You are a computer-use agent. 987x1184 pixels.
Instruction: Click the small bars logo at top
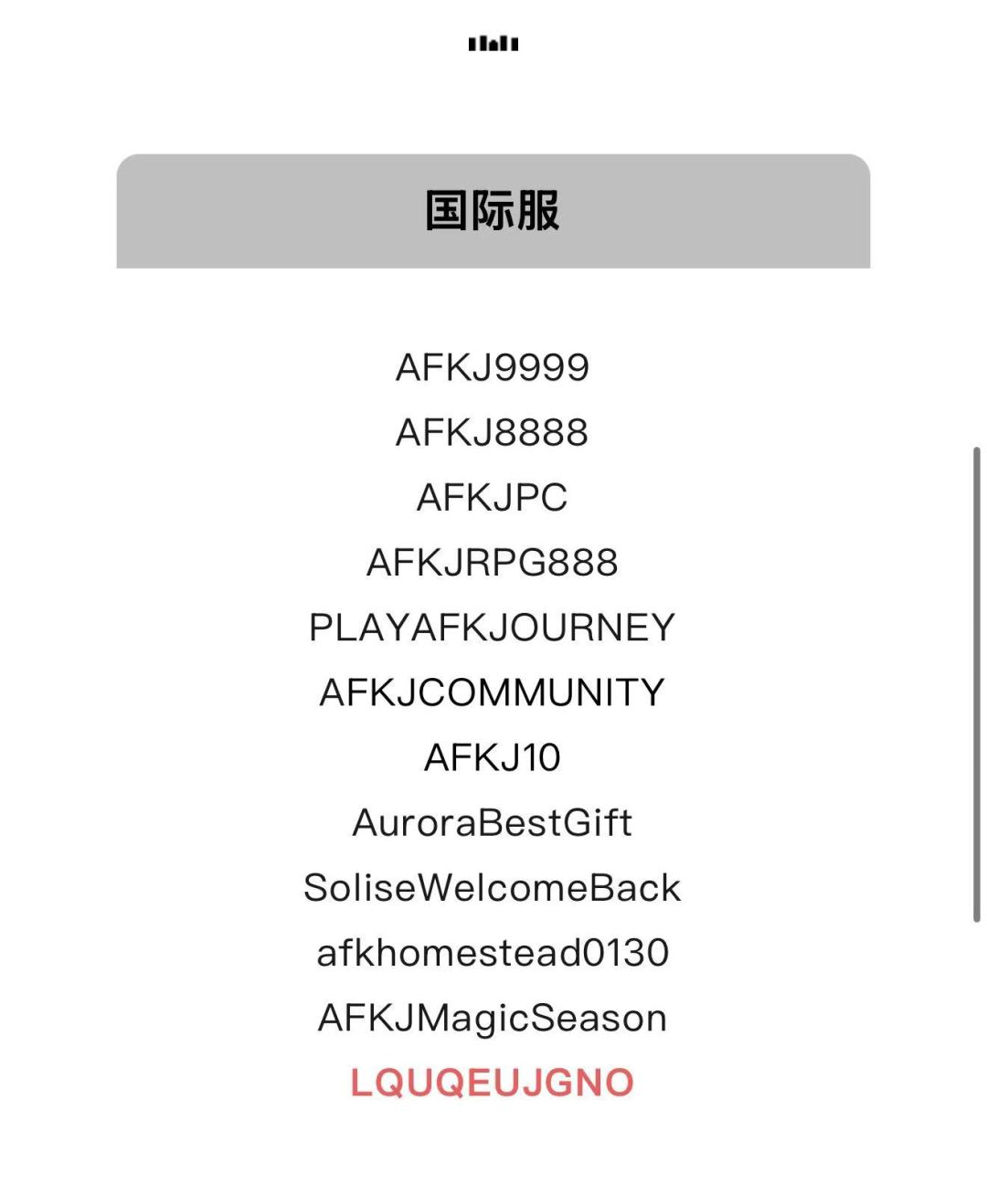click(x=493, y=44)
